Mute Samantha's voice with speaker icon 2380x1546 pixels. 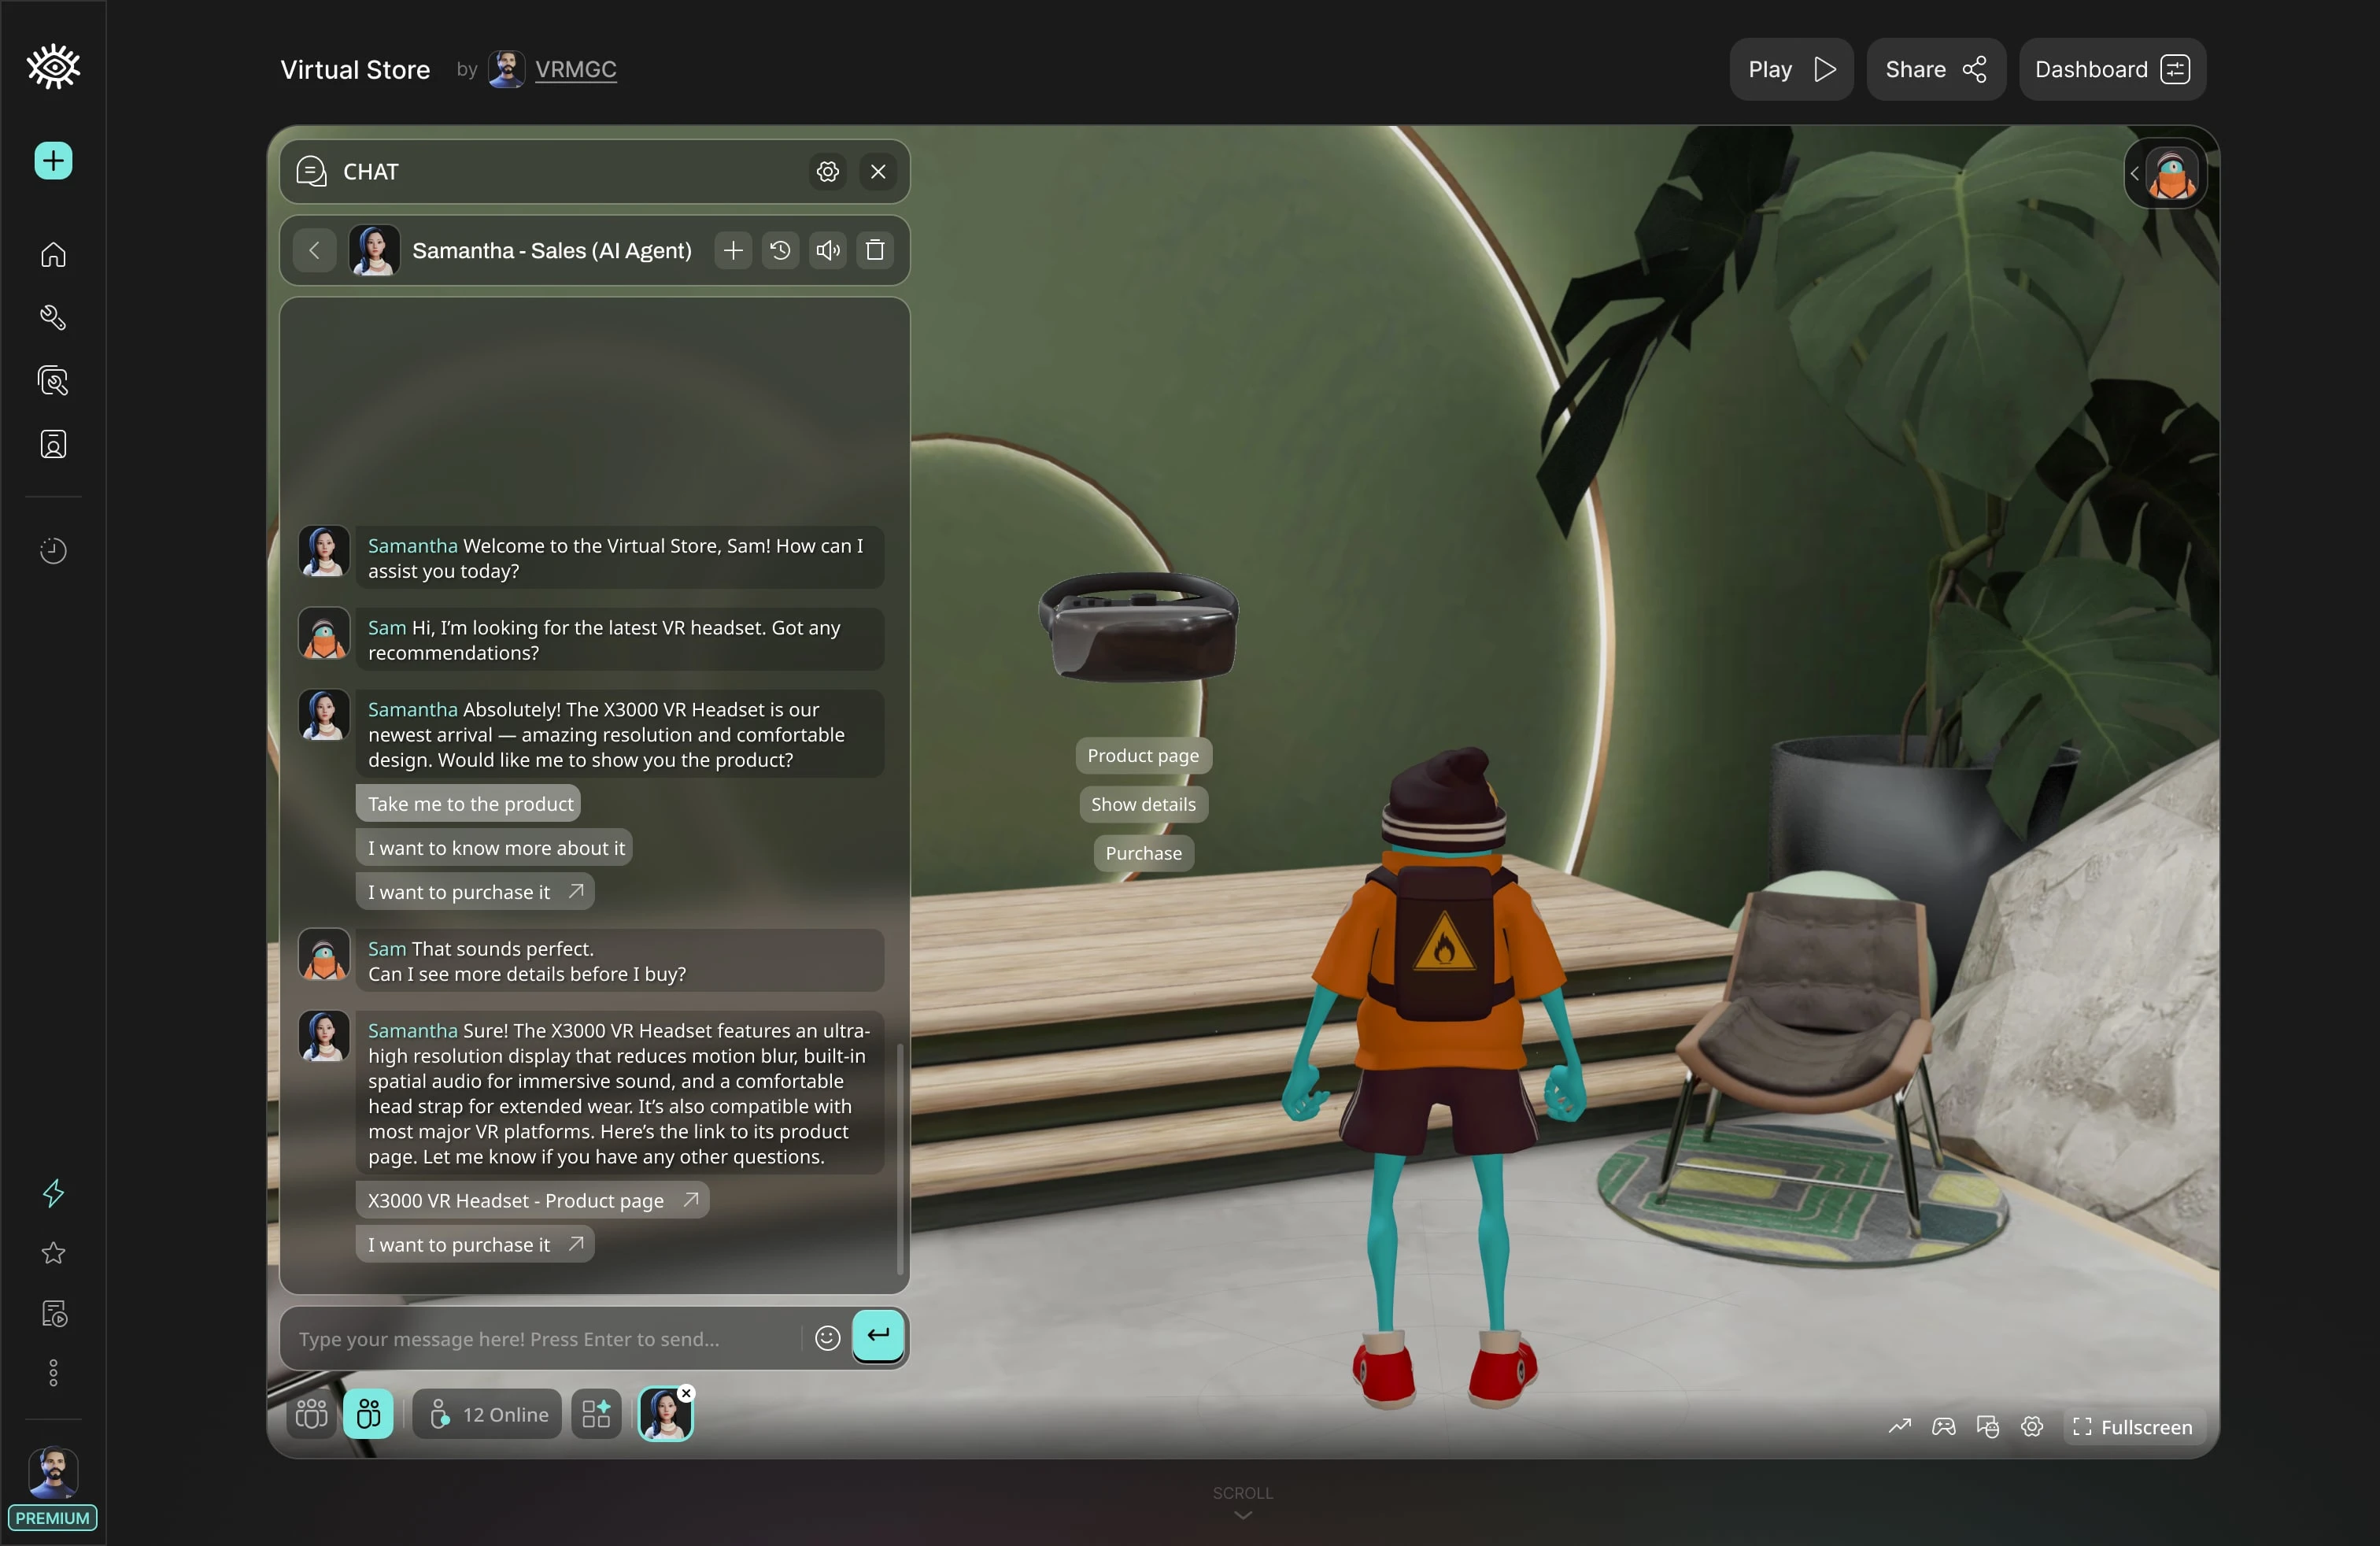pyautogui.click(x=828, y=250)
